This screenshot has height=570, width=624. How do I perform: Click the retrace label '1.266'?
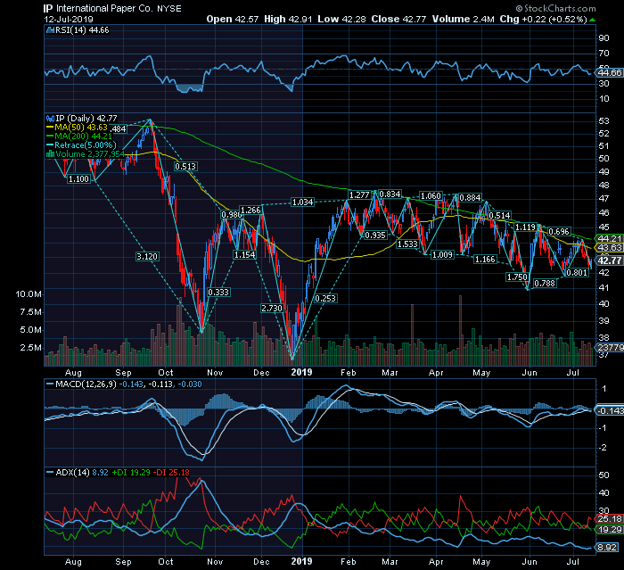250,211
